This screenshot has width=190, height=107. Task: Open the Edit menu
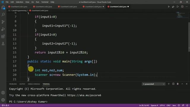tap(12, 2)
